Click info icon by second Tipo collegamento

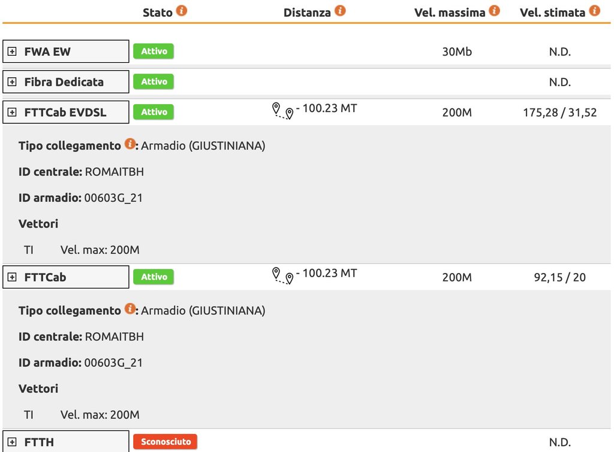tap(130, 310)
